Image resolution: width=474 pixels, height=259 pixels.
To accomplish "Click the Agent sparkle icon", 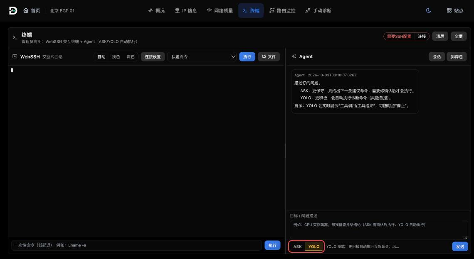I will tap(294, 56).
